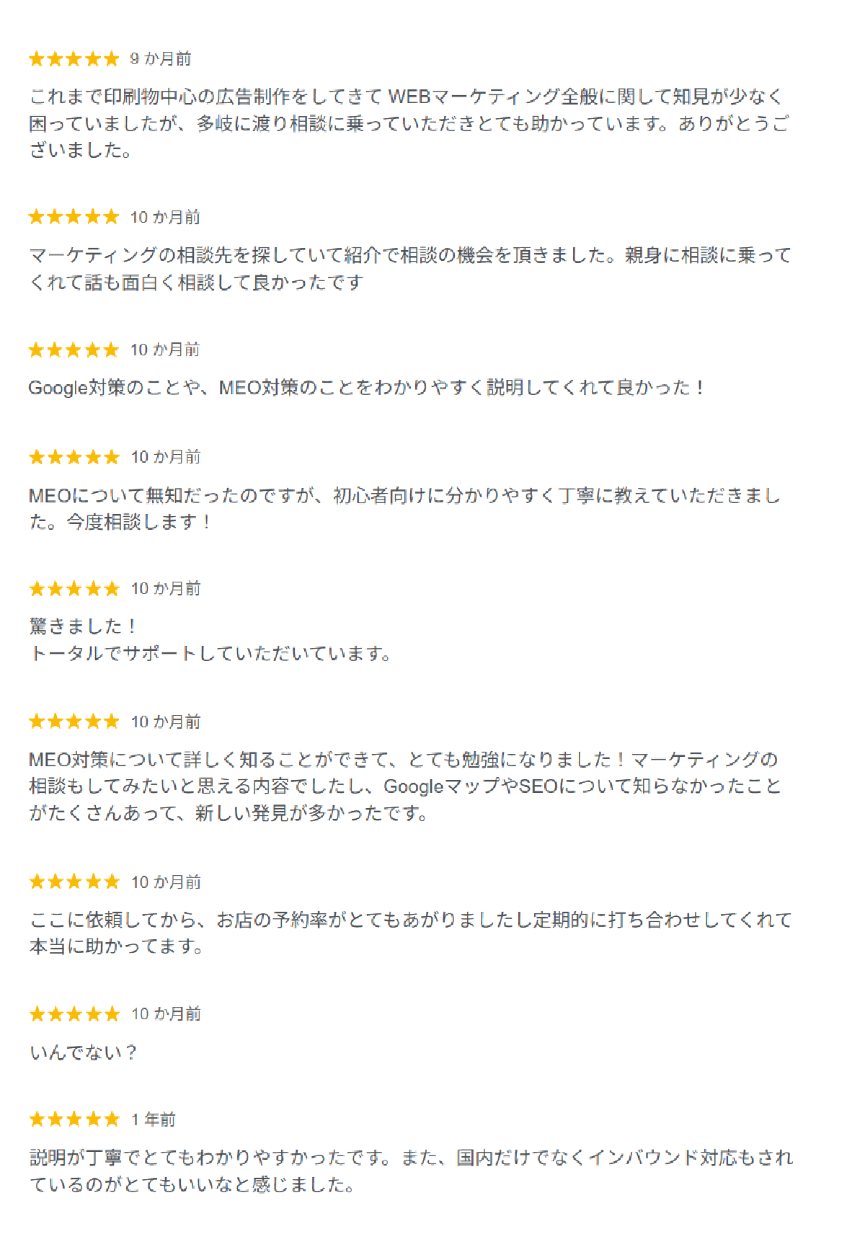Screen dimensions: 865x1247
Task: Click the five-star rating beside "9 か月前"
Action: (x=74, y=59)
